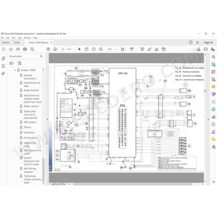Open the zoom percentage dropdown

[116, 49]
